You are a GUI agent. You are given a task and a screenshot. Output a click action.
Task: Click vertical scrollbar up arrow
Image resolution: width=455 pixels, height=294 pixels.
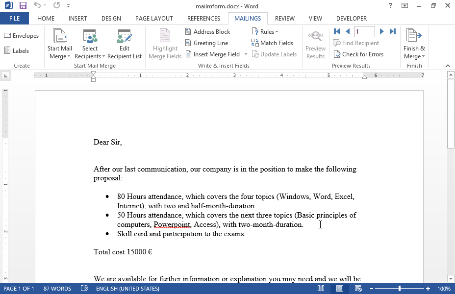[451, 75]
